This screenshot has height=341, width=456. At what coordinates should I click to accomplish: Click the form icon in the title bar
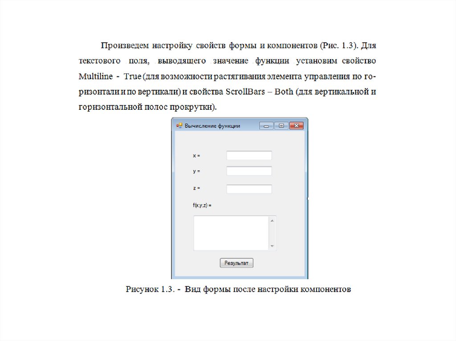(179, 125)
